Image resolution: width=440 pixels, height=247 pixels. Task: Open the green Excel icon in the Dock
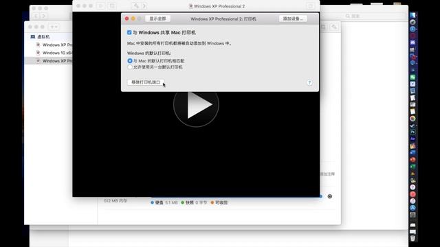pos(412,167)
